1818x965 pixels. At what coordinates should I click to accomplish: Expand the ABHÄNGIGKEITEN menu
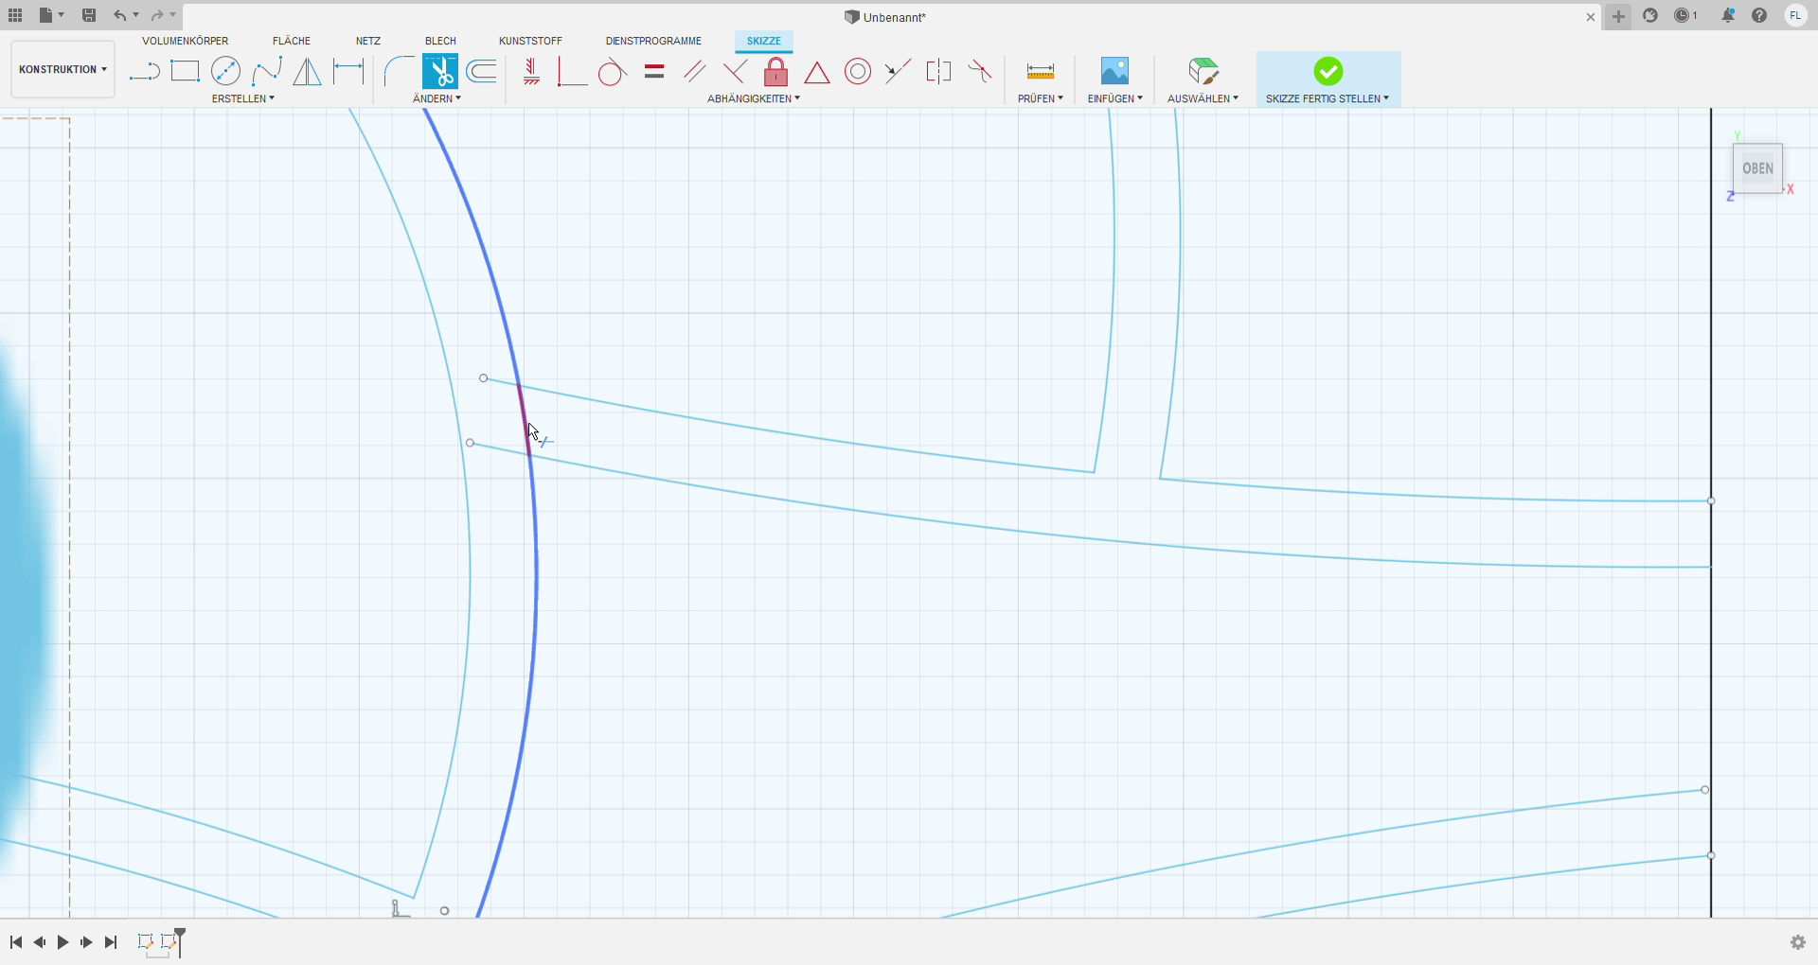[x=754, y=98]
